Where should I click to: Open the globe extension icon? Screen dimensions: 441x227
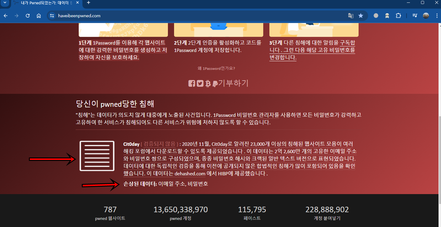coord(376,16)
